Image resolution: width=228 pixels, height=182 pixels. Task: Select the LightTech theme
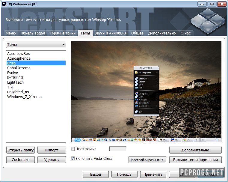36,82
